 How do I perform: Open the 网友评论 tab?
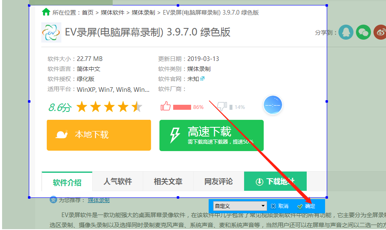pos(219,182)
